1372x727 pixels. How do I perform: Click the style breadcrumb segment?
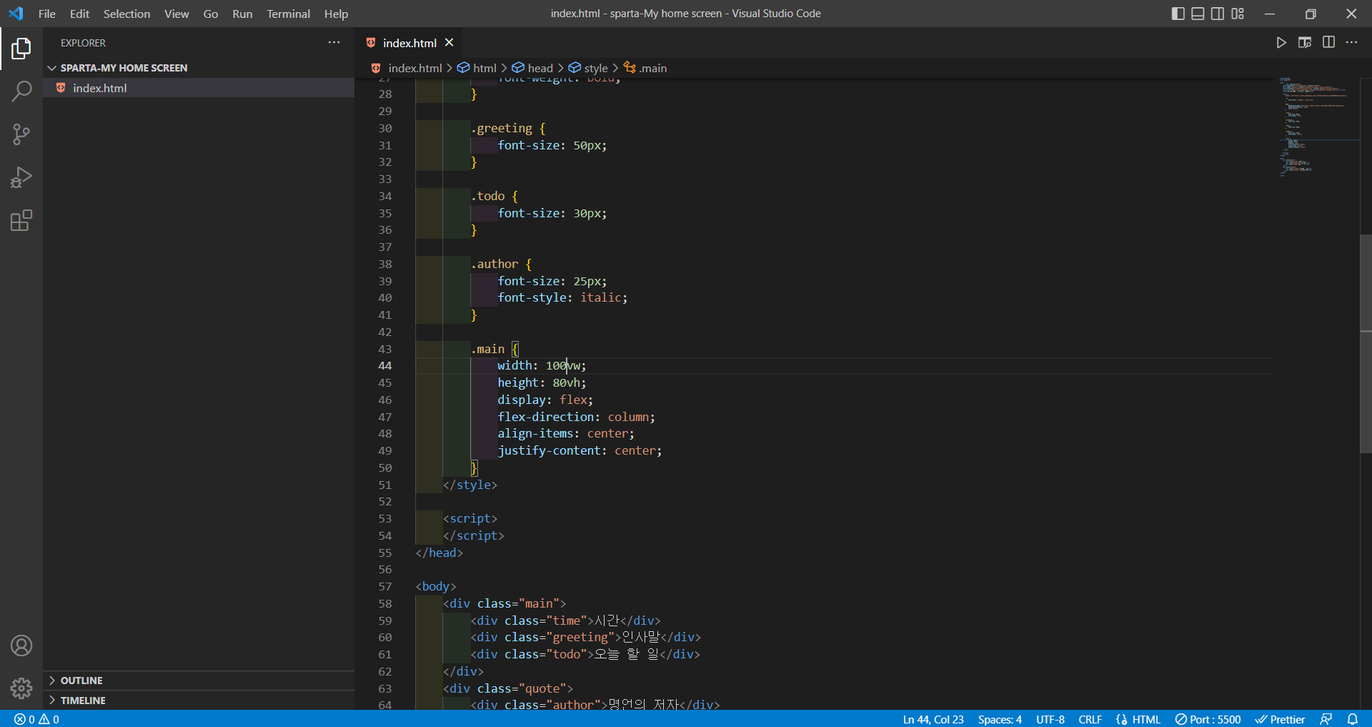click(x=595, y=68)
